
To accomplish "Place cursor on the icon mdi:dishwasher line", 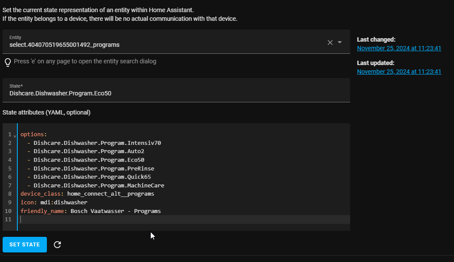I will point(54,202).
